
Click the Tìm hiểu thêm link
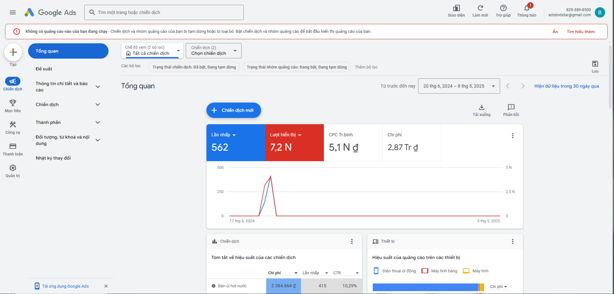(581, 32)
